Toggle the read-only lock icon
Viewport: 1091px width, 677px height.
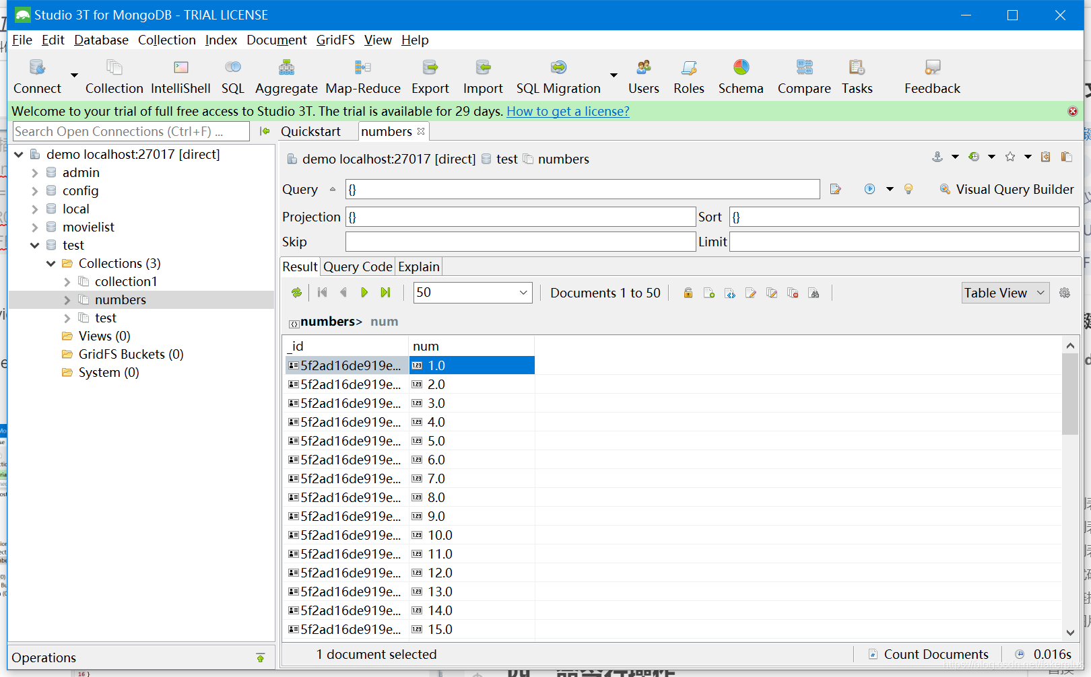click(688, 293)
